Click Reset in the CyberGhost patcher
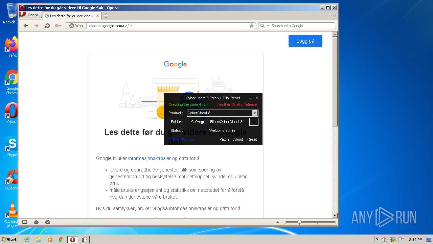 (252, 139)
